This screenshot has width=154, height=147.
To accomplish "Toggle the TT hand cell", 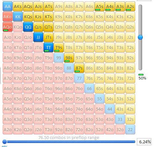I will point(48,47).
